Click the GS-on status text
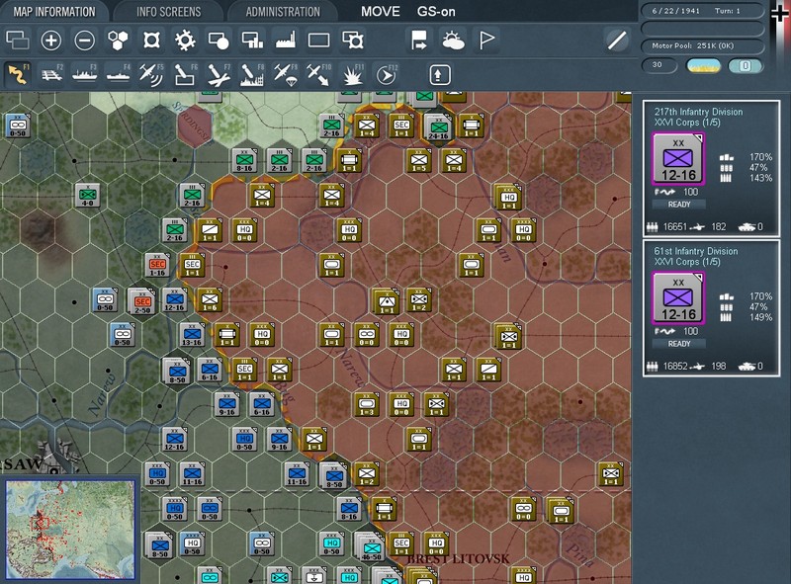Viewport: 791px width, 584px height. pos(436,12)
